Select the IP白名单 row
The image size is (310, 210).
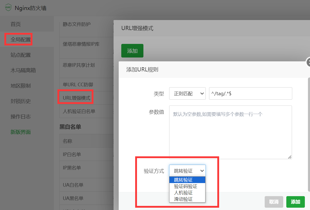pos(87,154)
